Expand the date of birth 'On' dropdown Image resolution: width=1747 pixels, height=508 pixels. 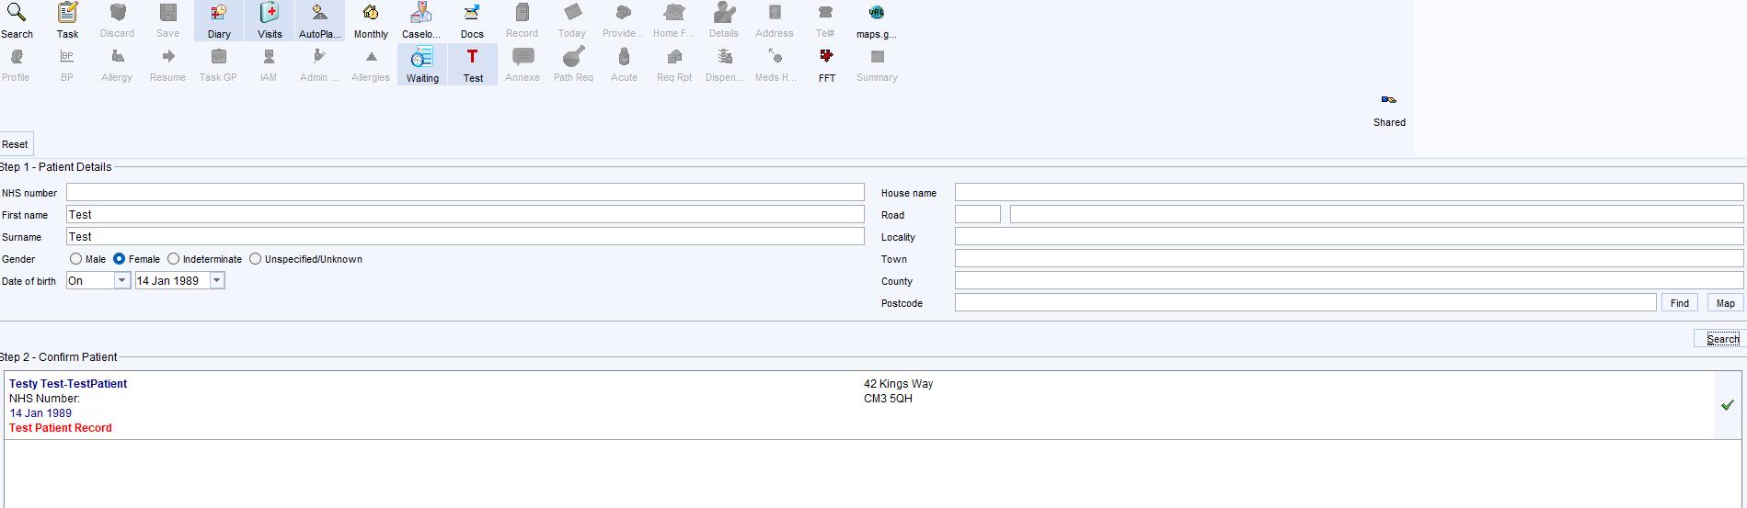click(121, 281)
